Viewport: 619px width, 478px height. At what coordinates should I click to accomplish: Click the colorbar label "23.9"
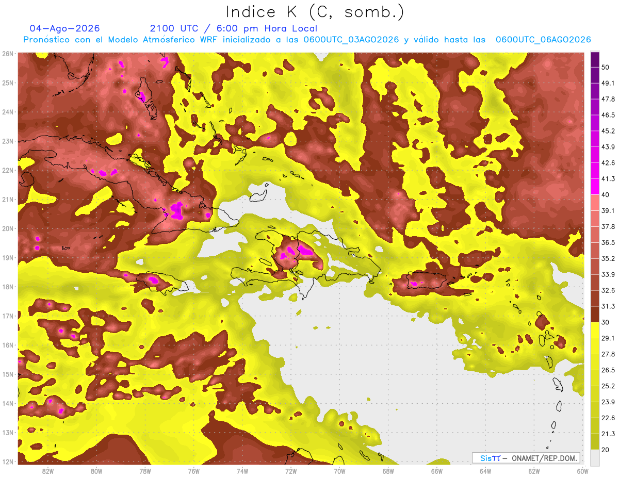pyautogui.click(x=608, y=402)
